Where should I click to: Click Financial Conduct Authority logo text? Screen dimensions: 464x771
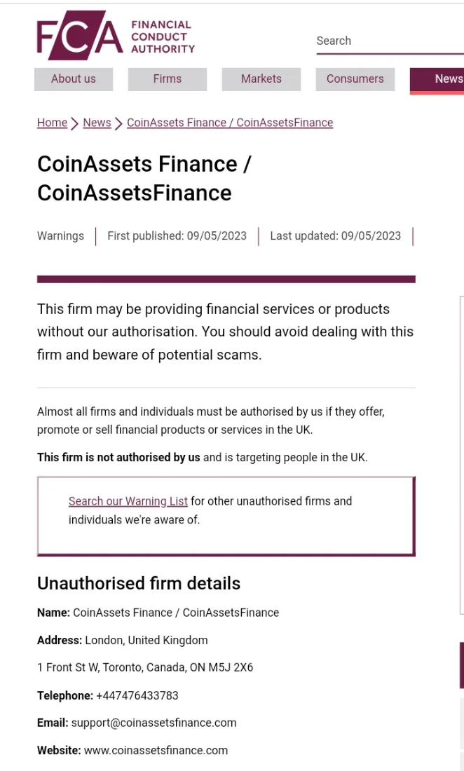pyautogui.click(x=163, y=37)
